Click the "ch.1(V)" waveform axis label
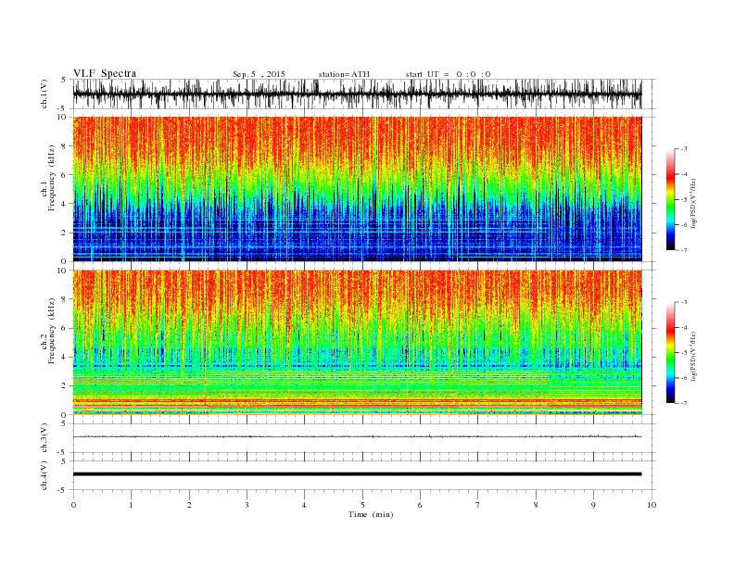Image resolution: width=734 pixels, height=567 pixels. click(x=44, y=94)
